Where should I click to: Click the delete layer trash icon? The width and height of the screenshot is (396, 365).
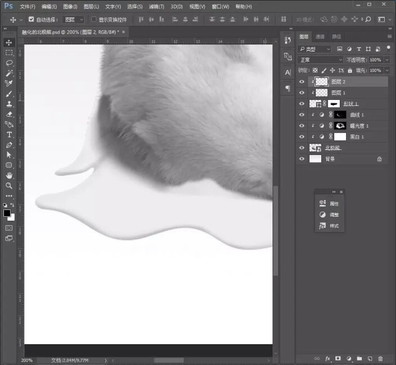(380, 358)
